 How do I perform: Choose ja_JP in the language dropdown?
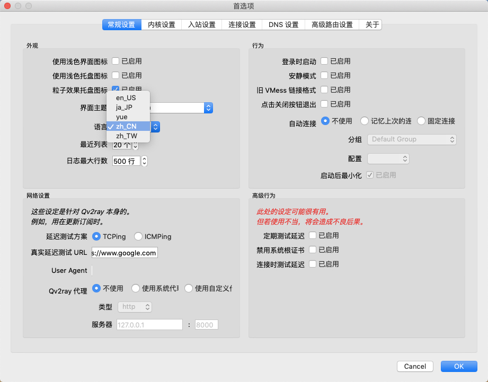click(126, 107)
